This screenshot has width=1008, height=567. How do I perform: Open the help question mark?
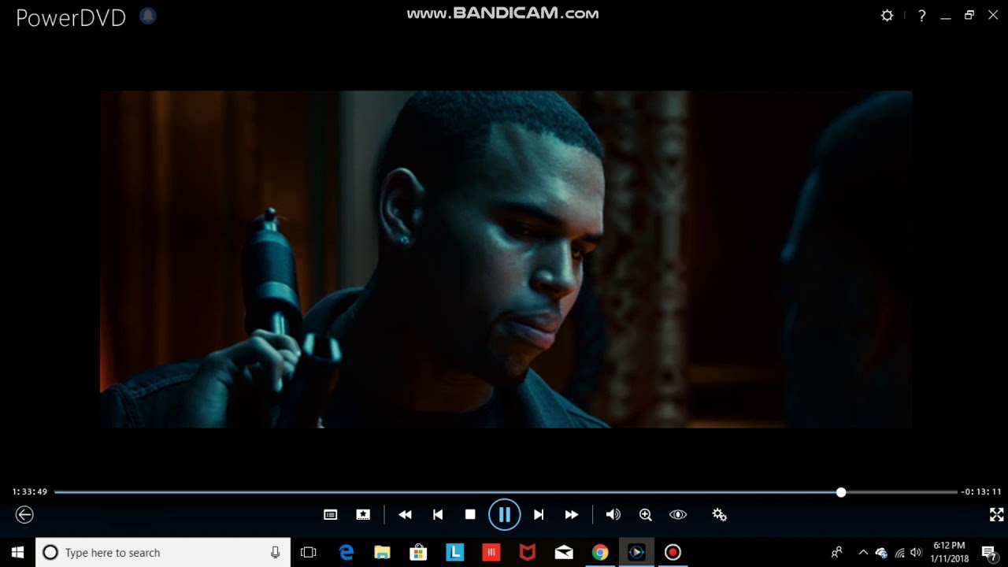click(x=921, y=16)
